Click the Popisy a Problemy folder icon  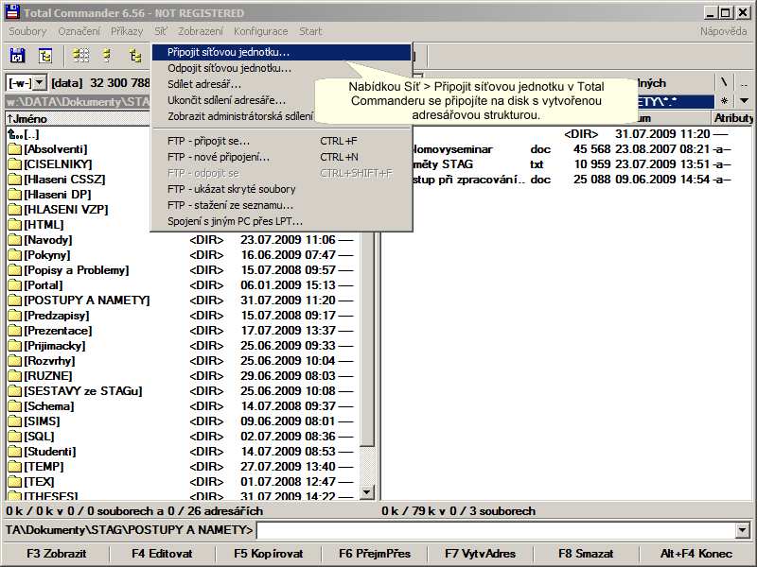pos(15,270)
